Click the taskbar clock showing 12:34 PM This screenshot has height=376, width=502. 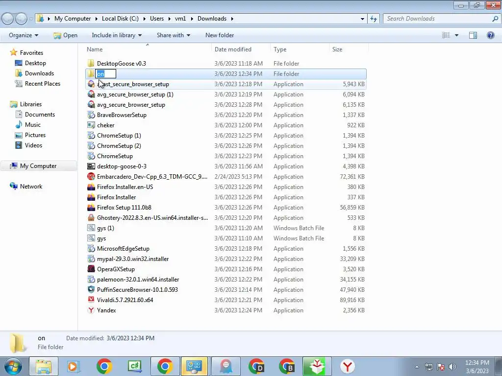click(x=477, y=367)
